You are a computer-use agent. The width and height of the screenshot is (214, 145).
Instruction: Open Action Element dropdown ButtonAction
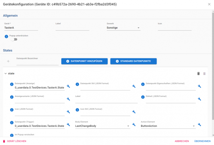pyautogui.click(x=168, y=126)
